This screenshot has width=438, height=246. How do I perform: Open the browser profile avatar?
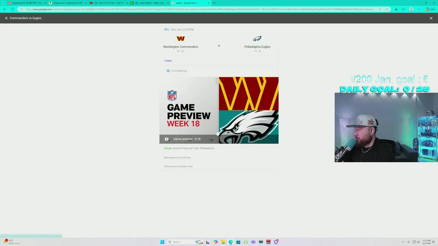coord(411,9)
